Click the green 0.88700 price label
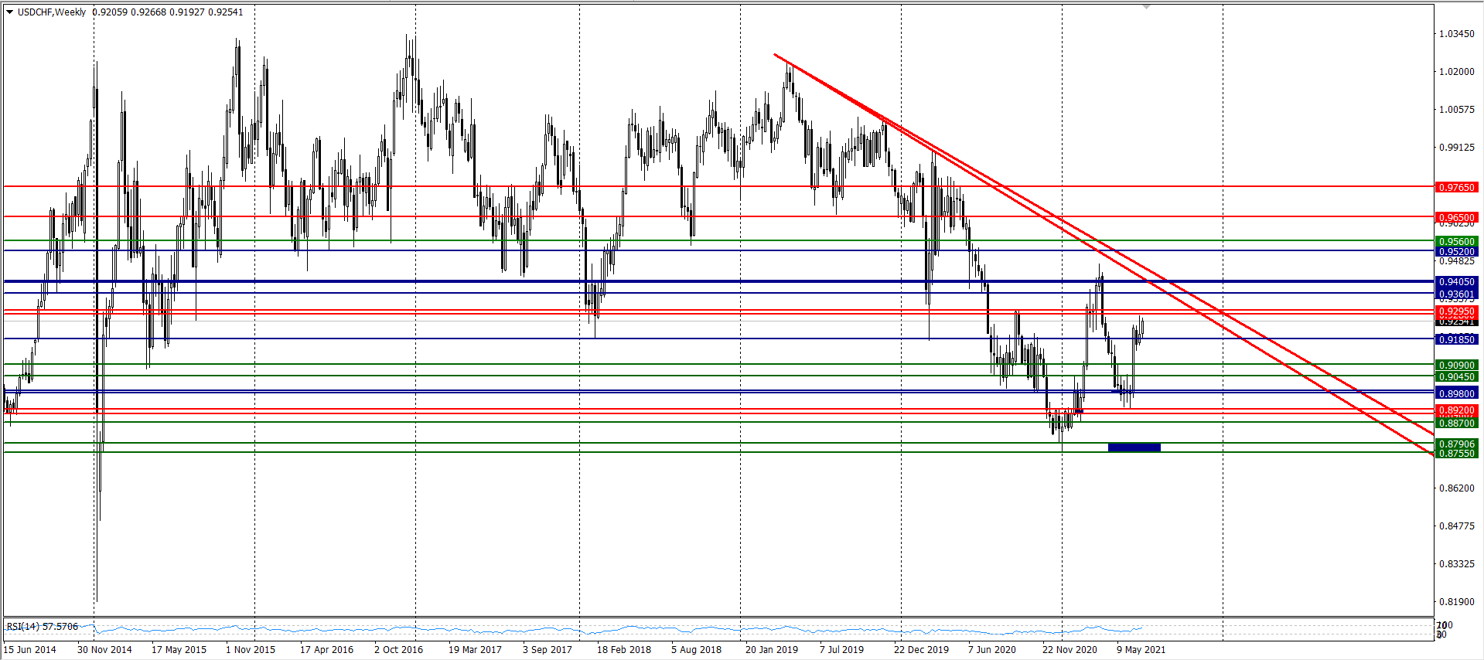The width and height of the screenshot is (1484, 660). [1456, 423]
